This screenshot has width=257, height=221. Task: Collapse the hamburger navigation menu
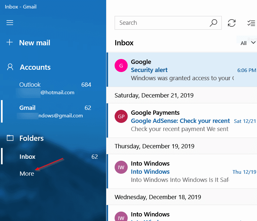(x=10, y=22)
